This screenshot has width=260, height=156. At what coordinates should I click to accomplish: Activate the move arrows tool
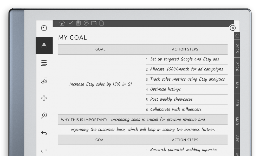coord(44,98)
